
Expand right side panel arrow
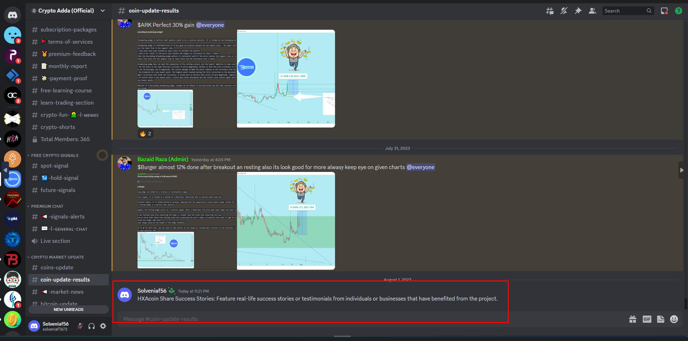coord(682,170)
